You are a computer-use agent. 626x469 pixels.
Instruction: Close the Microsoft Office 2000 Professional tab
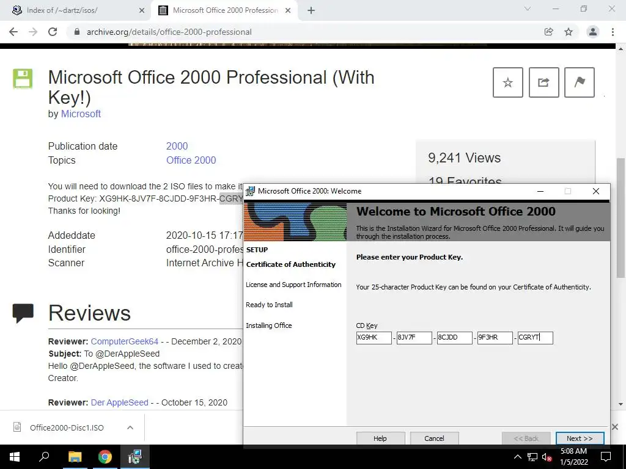pyautogui.click(x=288, y=10)
